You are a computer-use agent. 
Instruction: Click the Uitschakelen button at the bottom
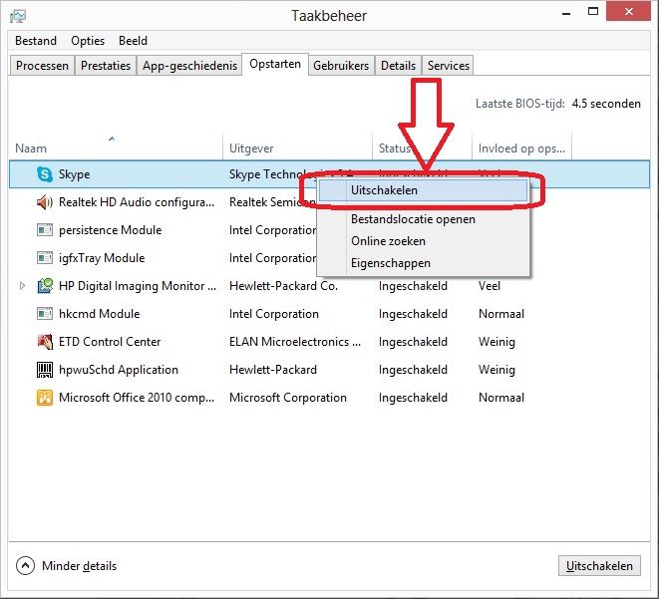599,566
